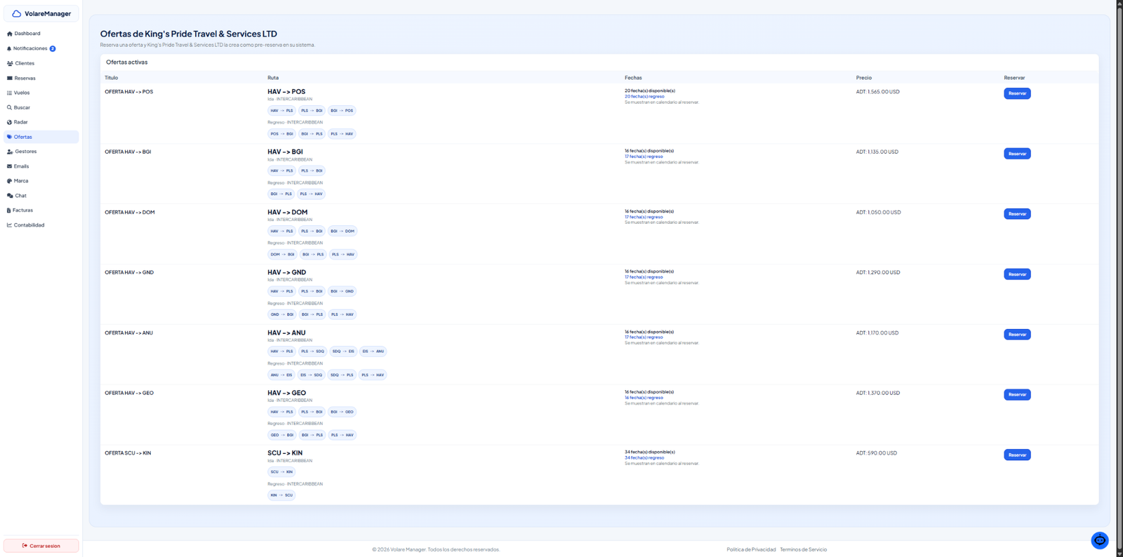The width and height of the screenshot is (1123, 557).
Task: Click the Precio column header
Action: tap(863, 78)
